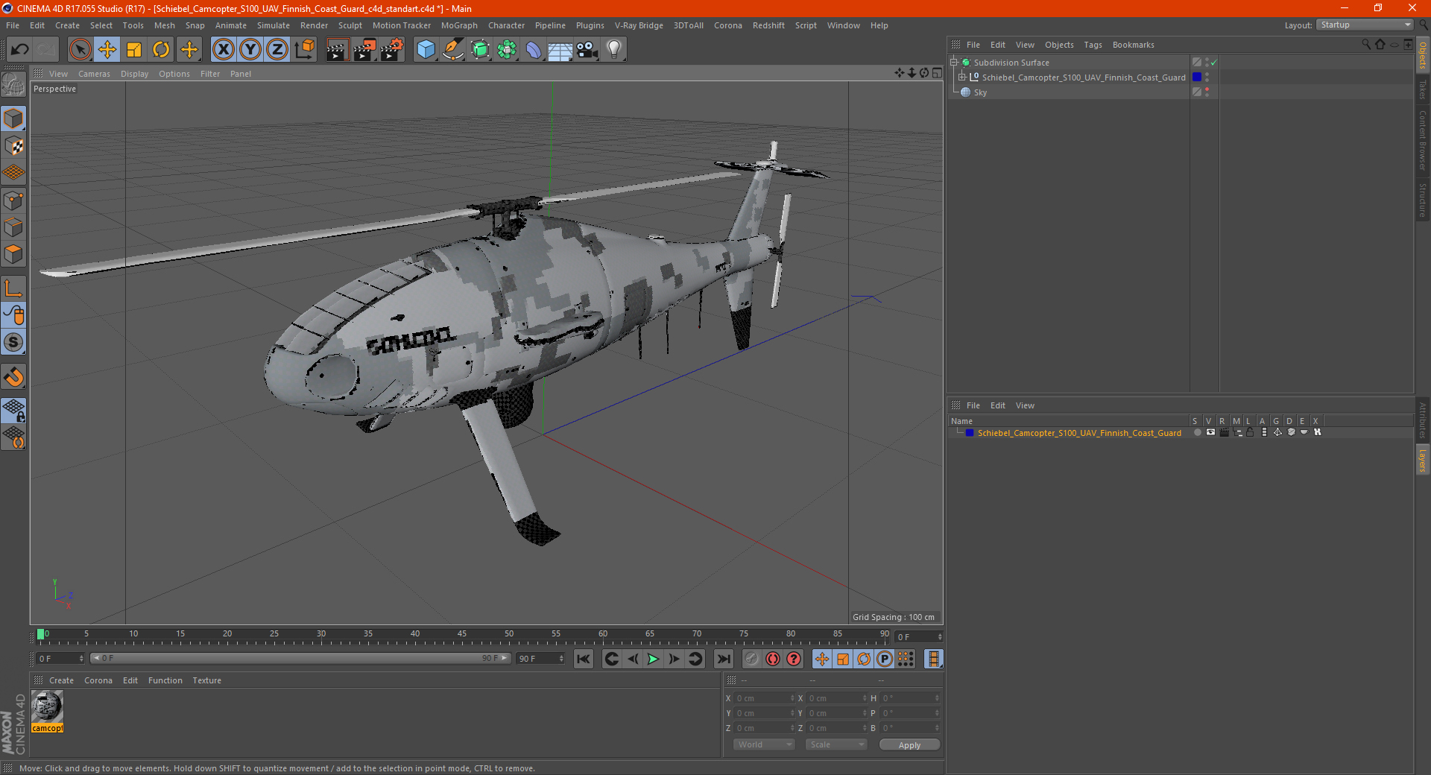Click position X coordinate stepper

pyautogui.click(x=792, y=698)
